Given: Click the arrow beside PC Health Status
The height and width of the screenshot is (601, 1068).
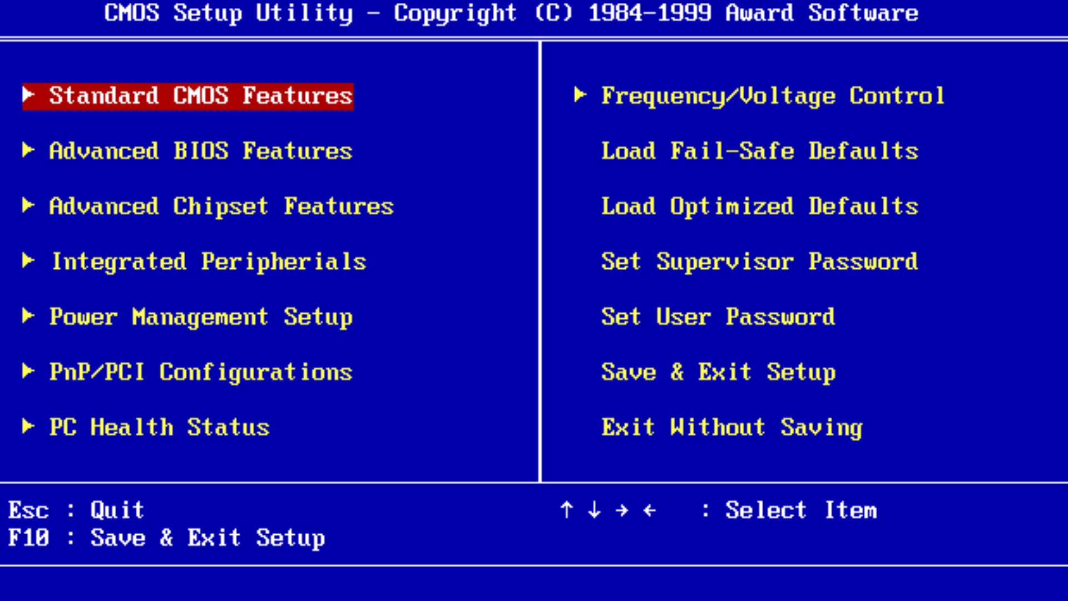Looking at the screenshot, I should (x=28, y=426).
